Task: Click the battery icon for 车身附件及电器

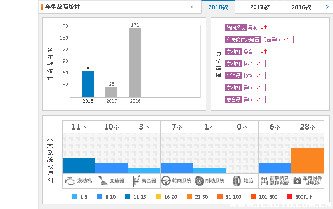Action: click(x=297, y=181)
